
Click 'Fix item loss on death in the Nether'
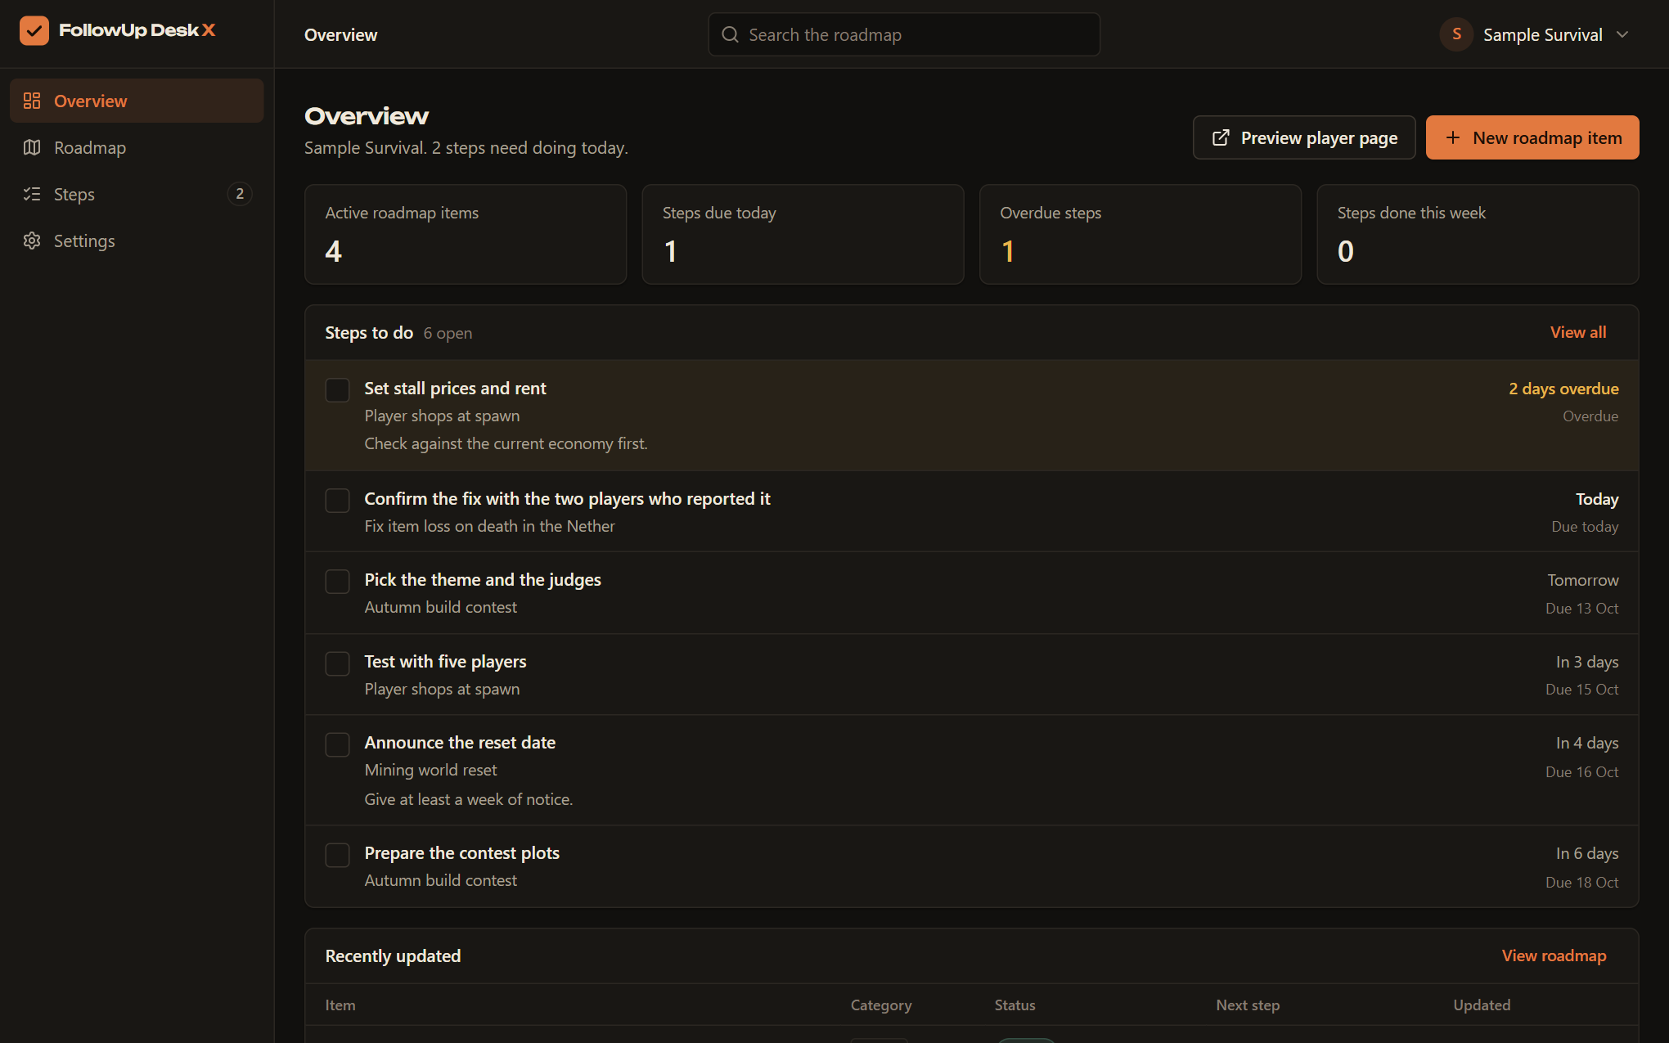pos(489,526)
